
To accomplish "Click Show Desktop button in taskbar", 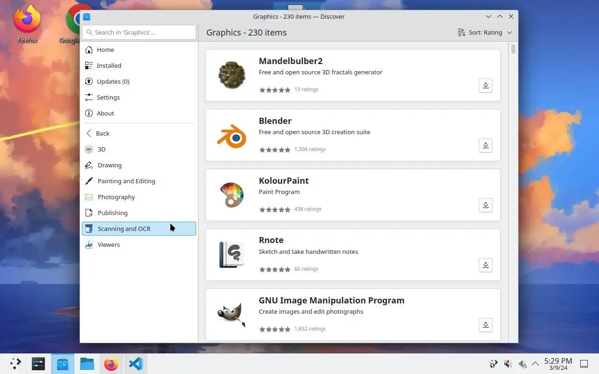I will point(584,364).
